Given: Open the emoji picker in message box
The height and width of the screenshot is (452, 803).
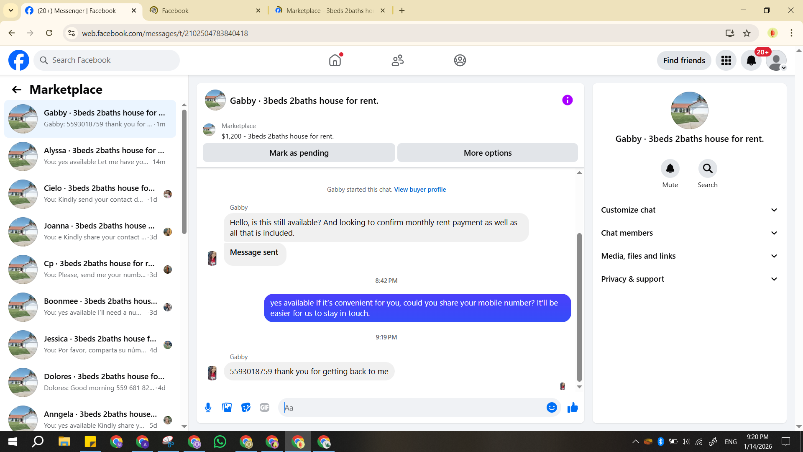Looking at the screenshot, I should click(552, 408).
